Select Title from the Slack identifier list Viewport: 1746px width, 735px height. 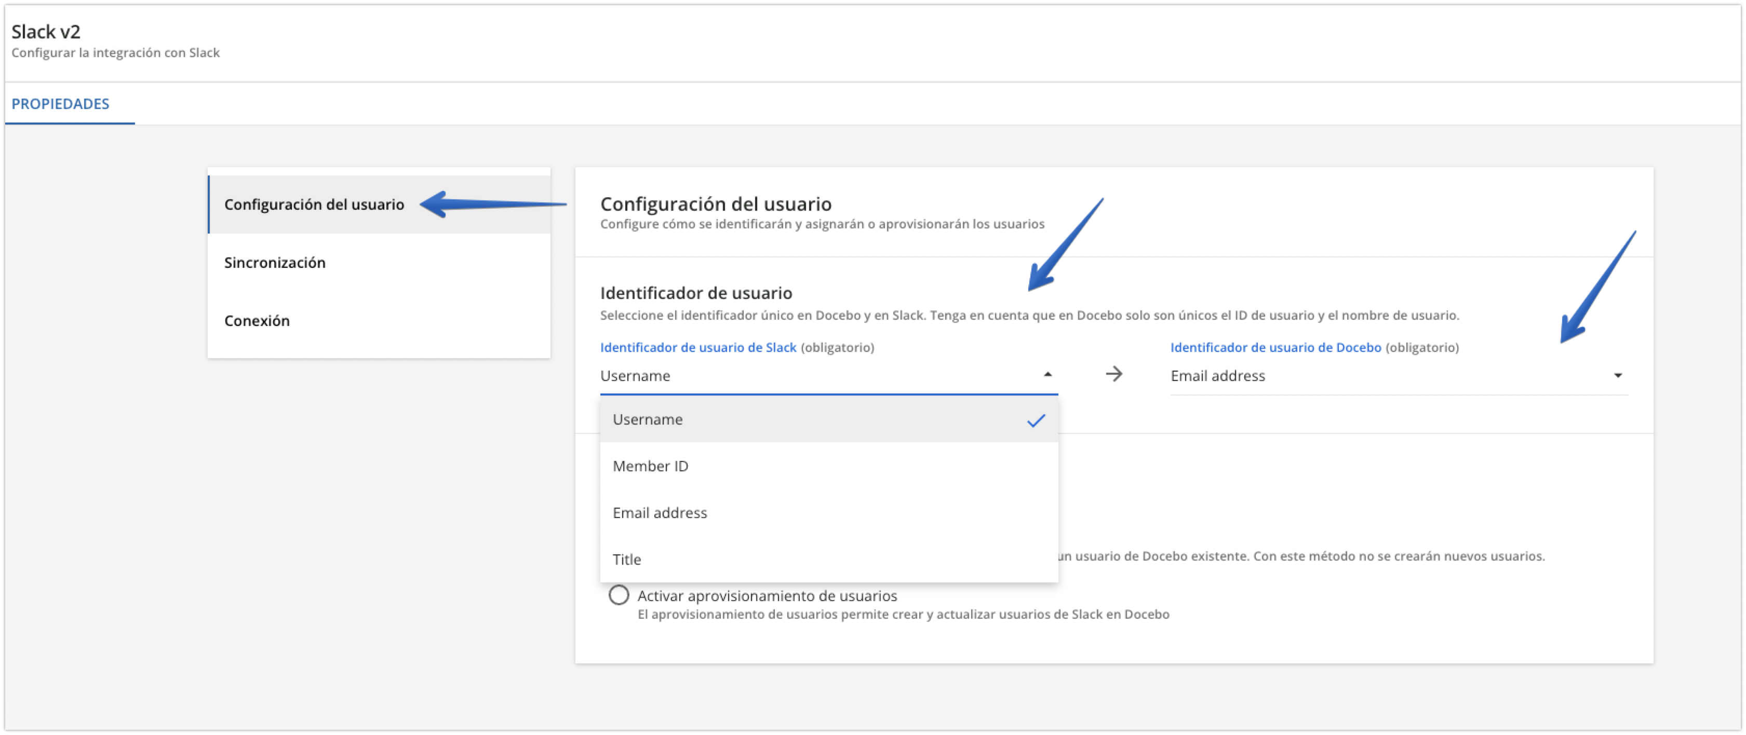tap(626, 559)
